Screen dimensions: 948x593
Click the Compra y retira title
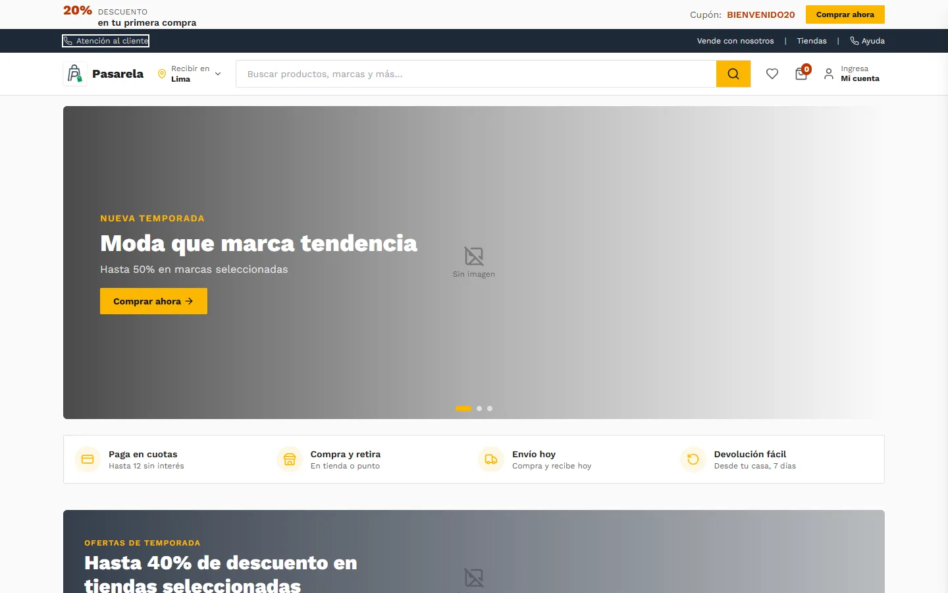(346, 454)
